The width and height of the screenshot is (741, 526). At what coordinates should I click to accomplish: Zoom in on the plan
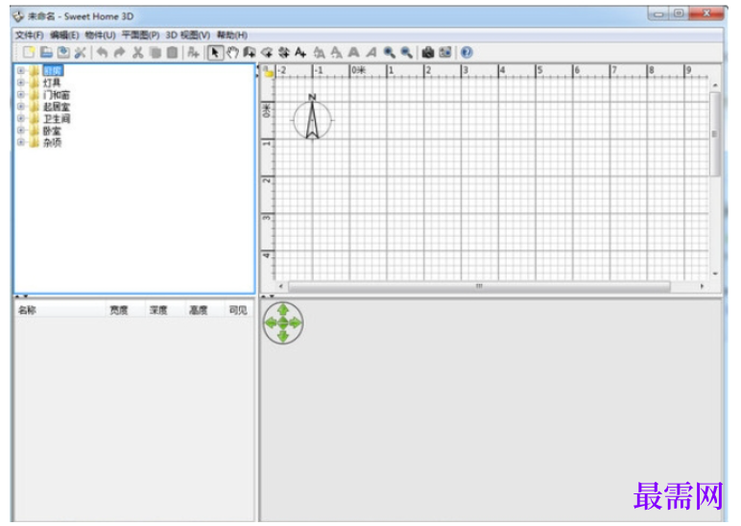click(389, 53)
